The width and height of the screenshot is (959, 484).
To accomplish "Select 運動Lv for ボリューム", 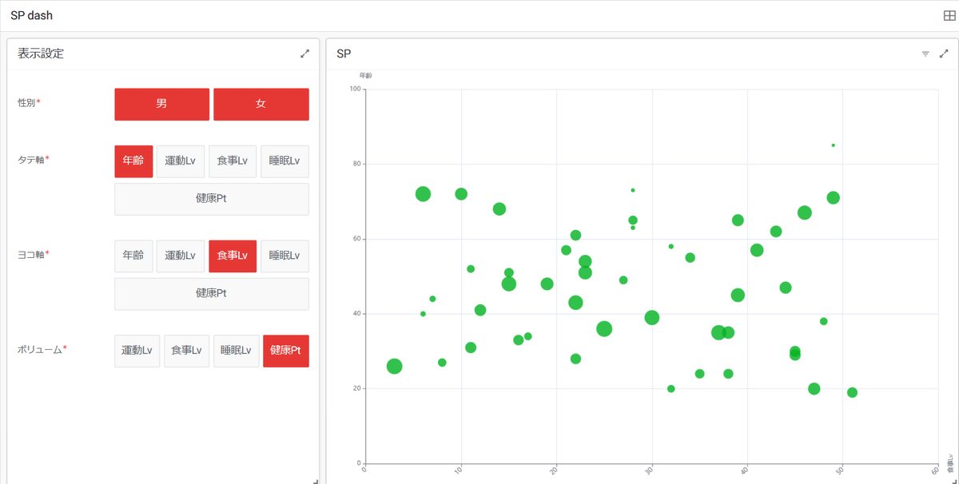I will pyautogui.click(x=137, y=351).
